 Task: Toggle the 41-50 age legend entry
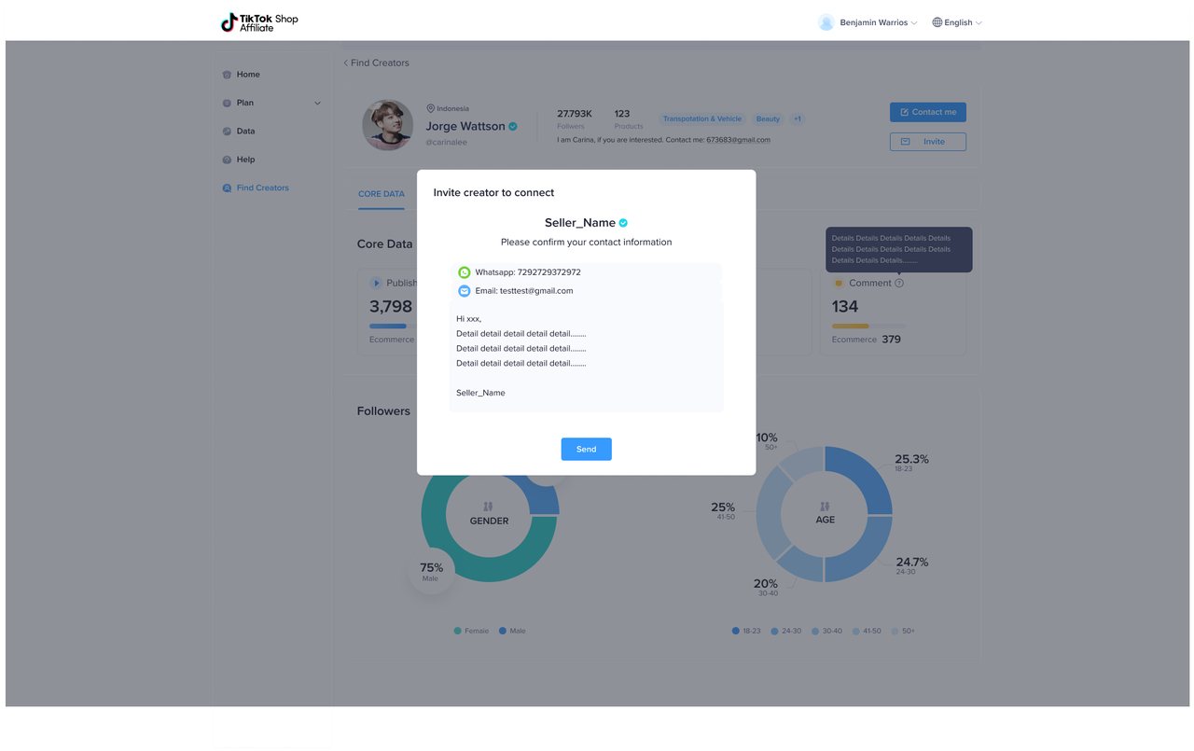pos(867,631)
